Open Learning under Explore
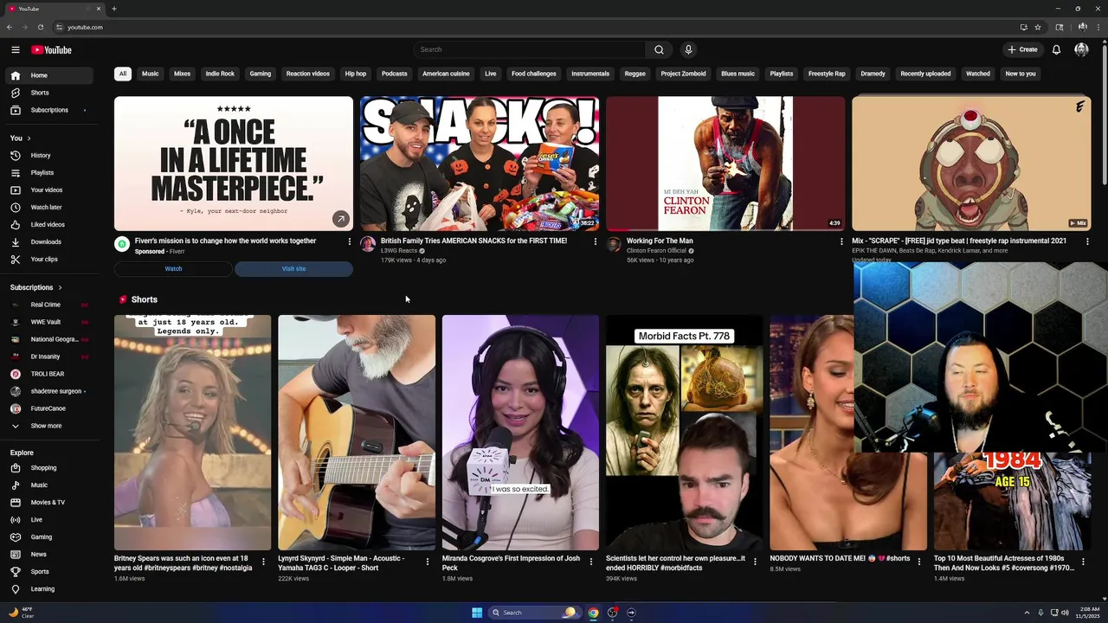The image size is (1108, 623). coord(48,588)
